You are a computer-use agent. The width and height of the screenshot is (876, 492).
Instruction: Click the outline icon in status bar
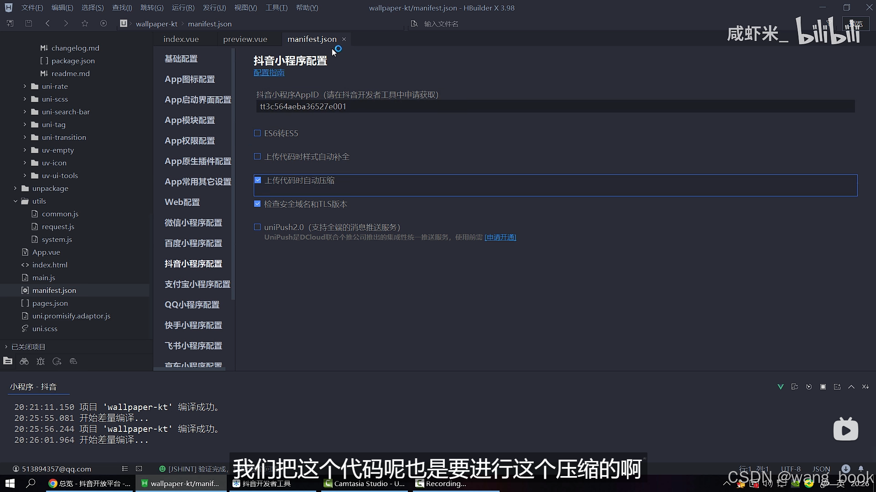point(125,469)
